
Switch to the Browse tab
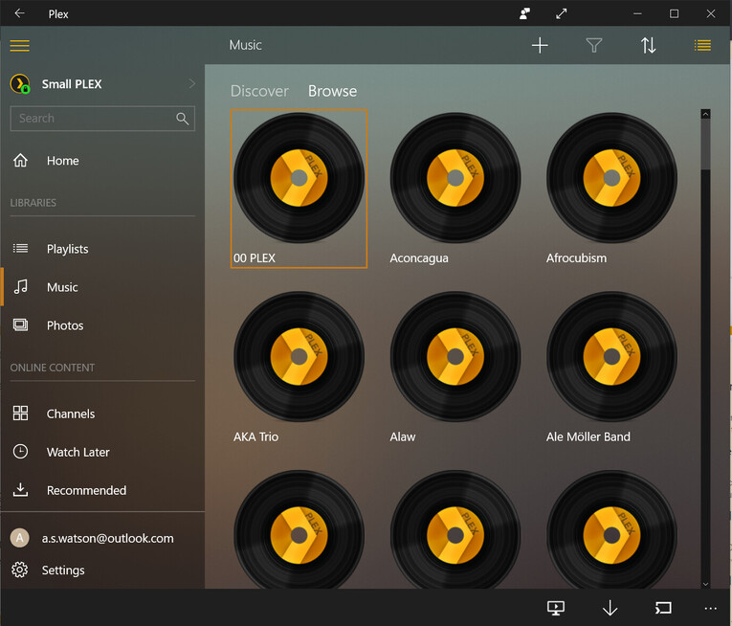coord(332,91)
